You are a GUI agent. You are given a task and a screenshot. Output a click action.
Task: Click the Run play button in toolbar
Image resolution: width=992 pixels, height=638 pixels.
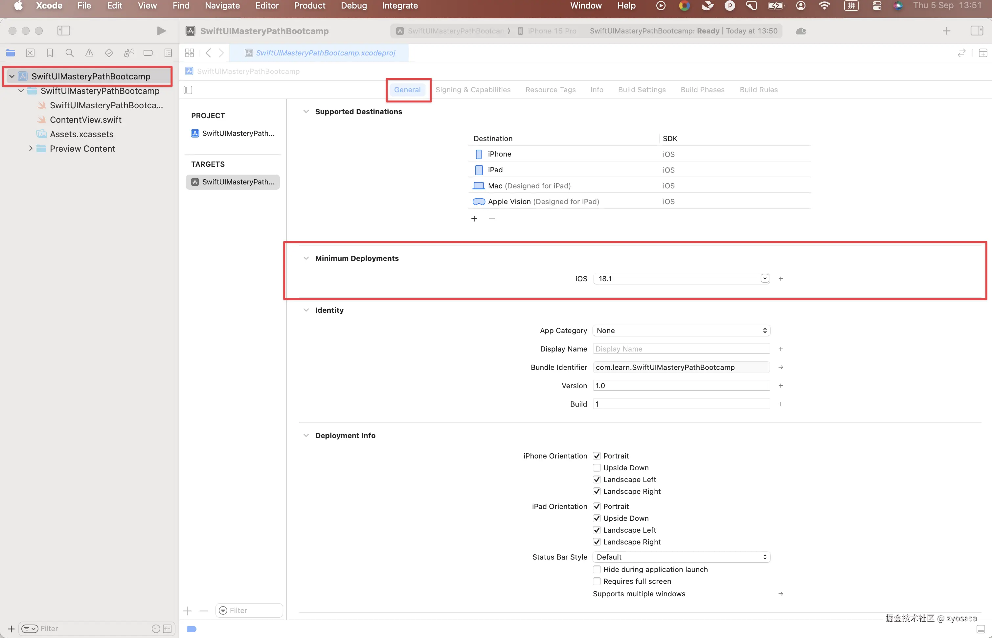(x=161, y=31)
